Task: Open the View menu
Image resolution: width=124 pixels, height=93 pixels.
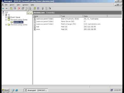Action: click(18, 5)
